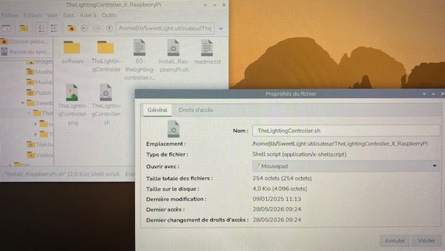Select the 60-thelightingcontroller rules file

[140, 60]
